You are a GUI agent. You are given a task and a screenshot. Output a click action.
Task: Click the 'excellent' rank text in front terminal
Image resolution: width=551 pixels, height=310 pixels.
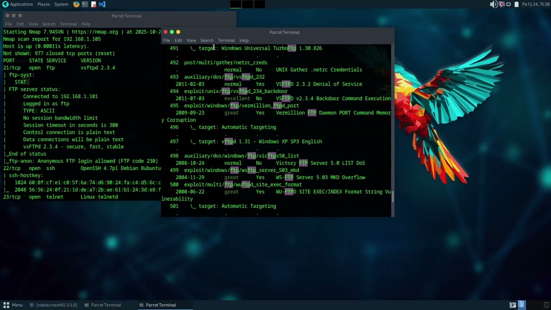coord(237,98)
